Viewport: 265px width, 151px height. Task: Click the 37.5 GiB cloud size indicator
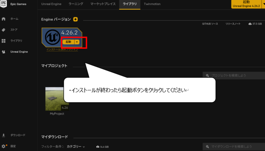pos(255,24)
